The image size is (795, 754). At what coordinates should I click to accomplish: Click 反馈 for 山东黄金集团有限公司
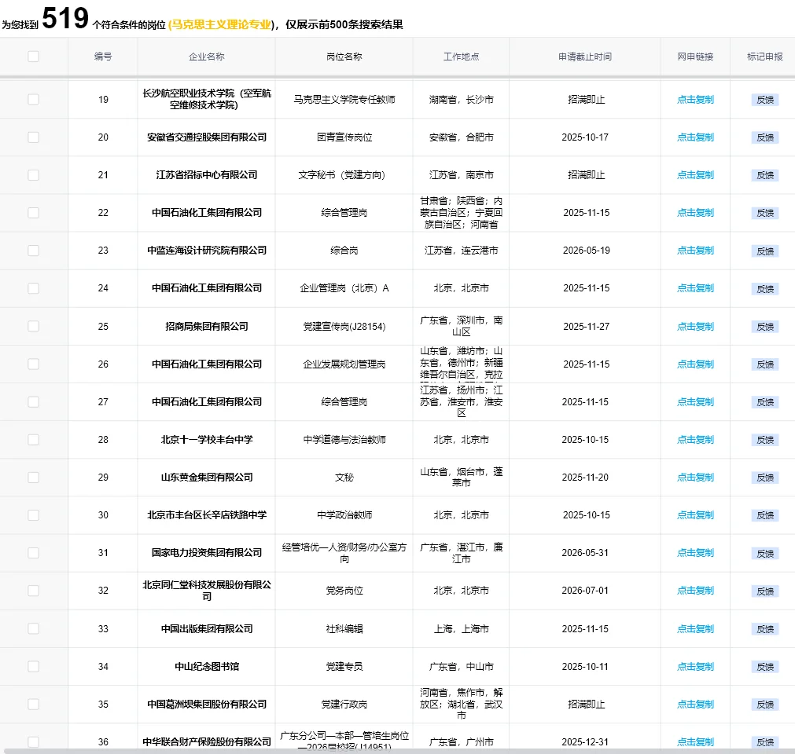click(x=765, y=478)
